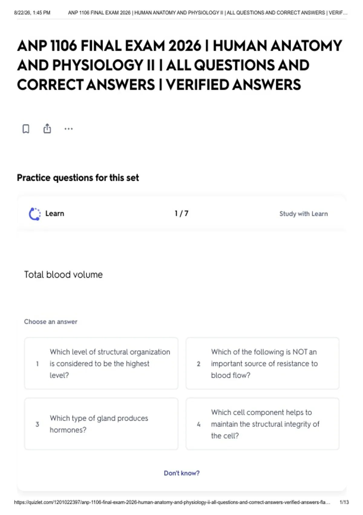This screenshot has height=515, width=363.
Task: Click the Learn label text
Action: [55, 214]
